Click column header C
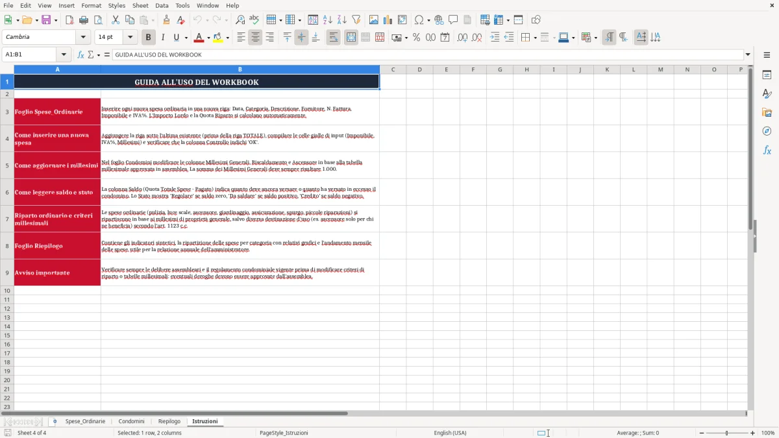Viewport: 779px width, 438px height. 393,69
